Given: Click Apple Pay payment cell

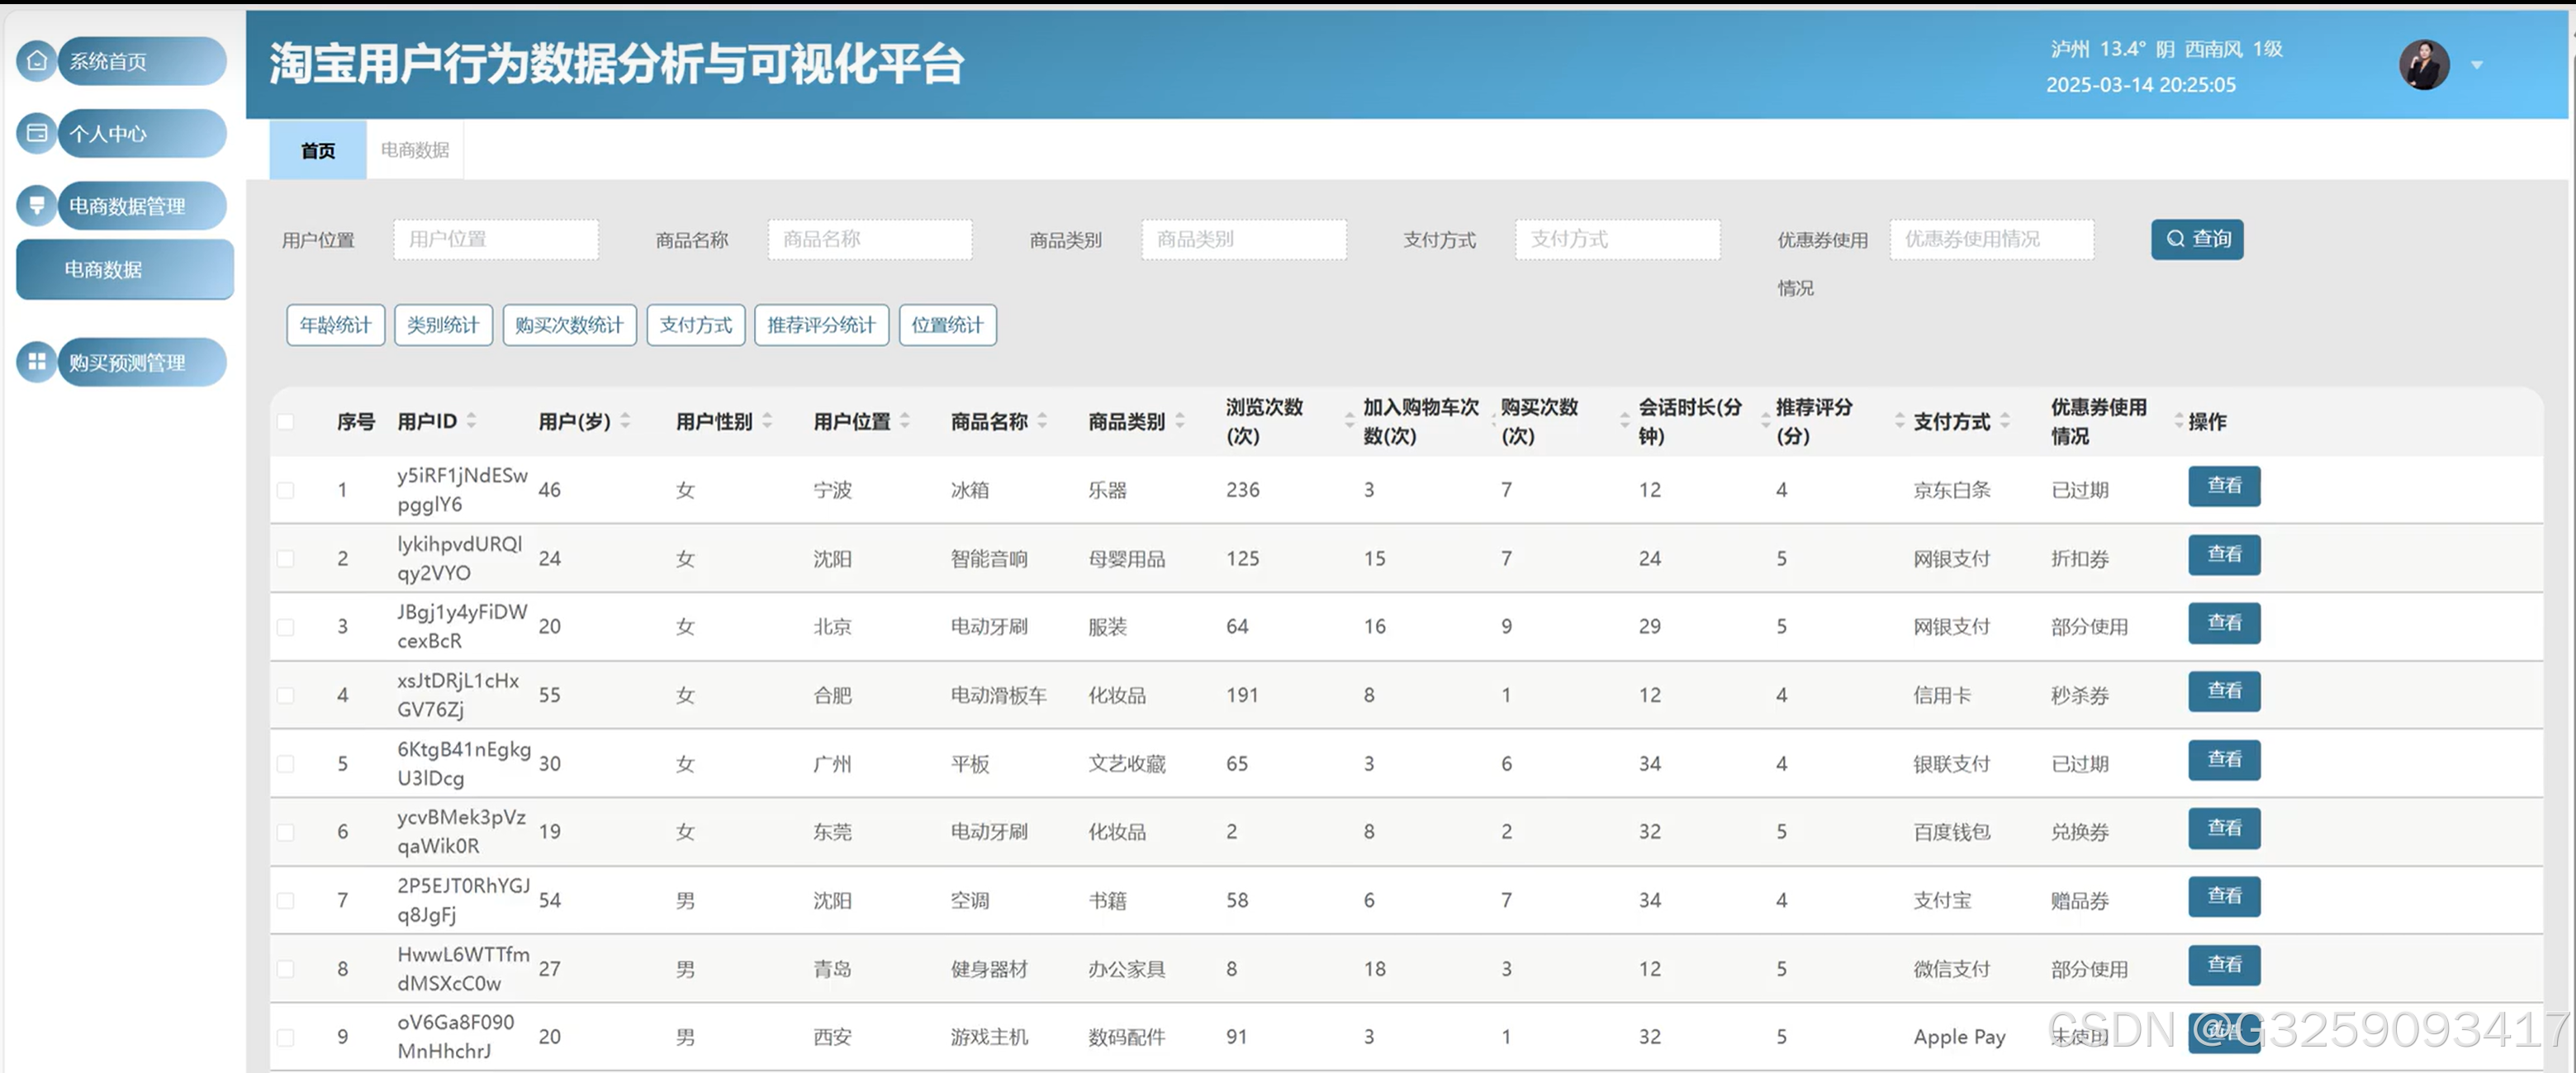Looking at the screenshot, I should pyautogui.click(x=1959, y=1037).
